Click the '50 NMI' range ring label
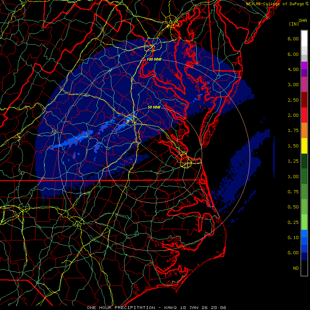 click(154, 107)
